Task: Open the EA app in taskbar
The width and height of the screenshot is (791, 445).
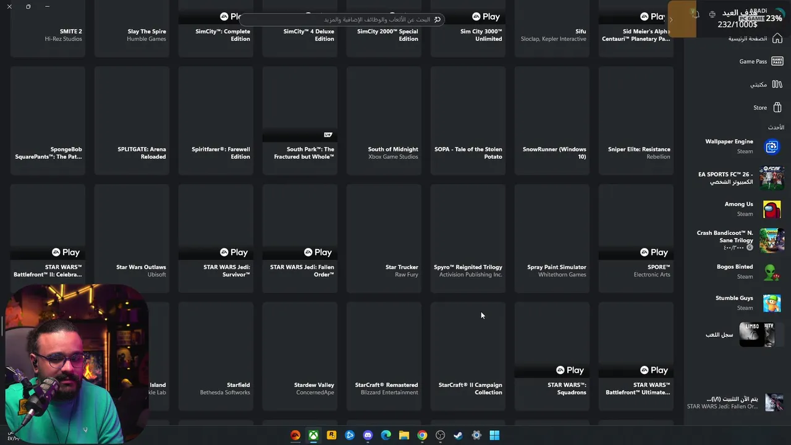Action: (295, 435)
